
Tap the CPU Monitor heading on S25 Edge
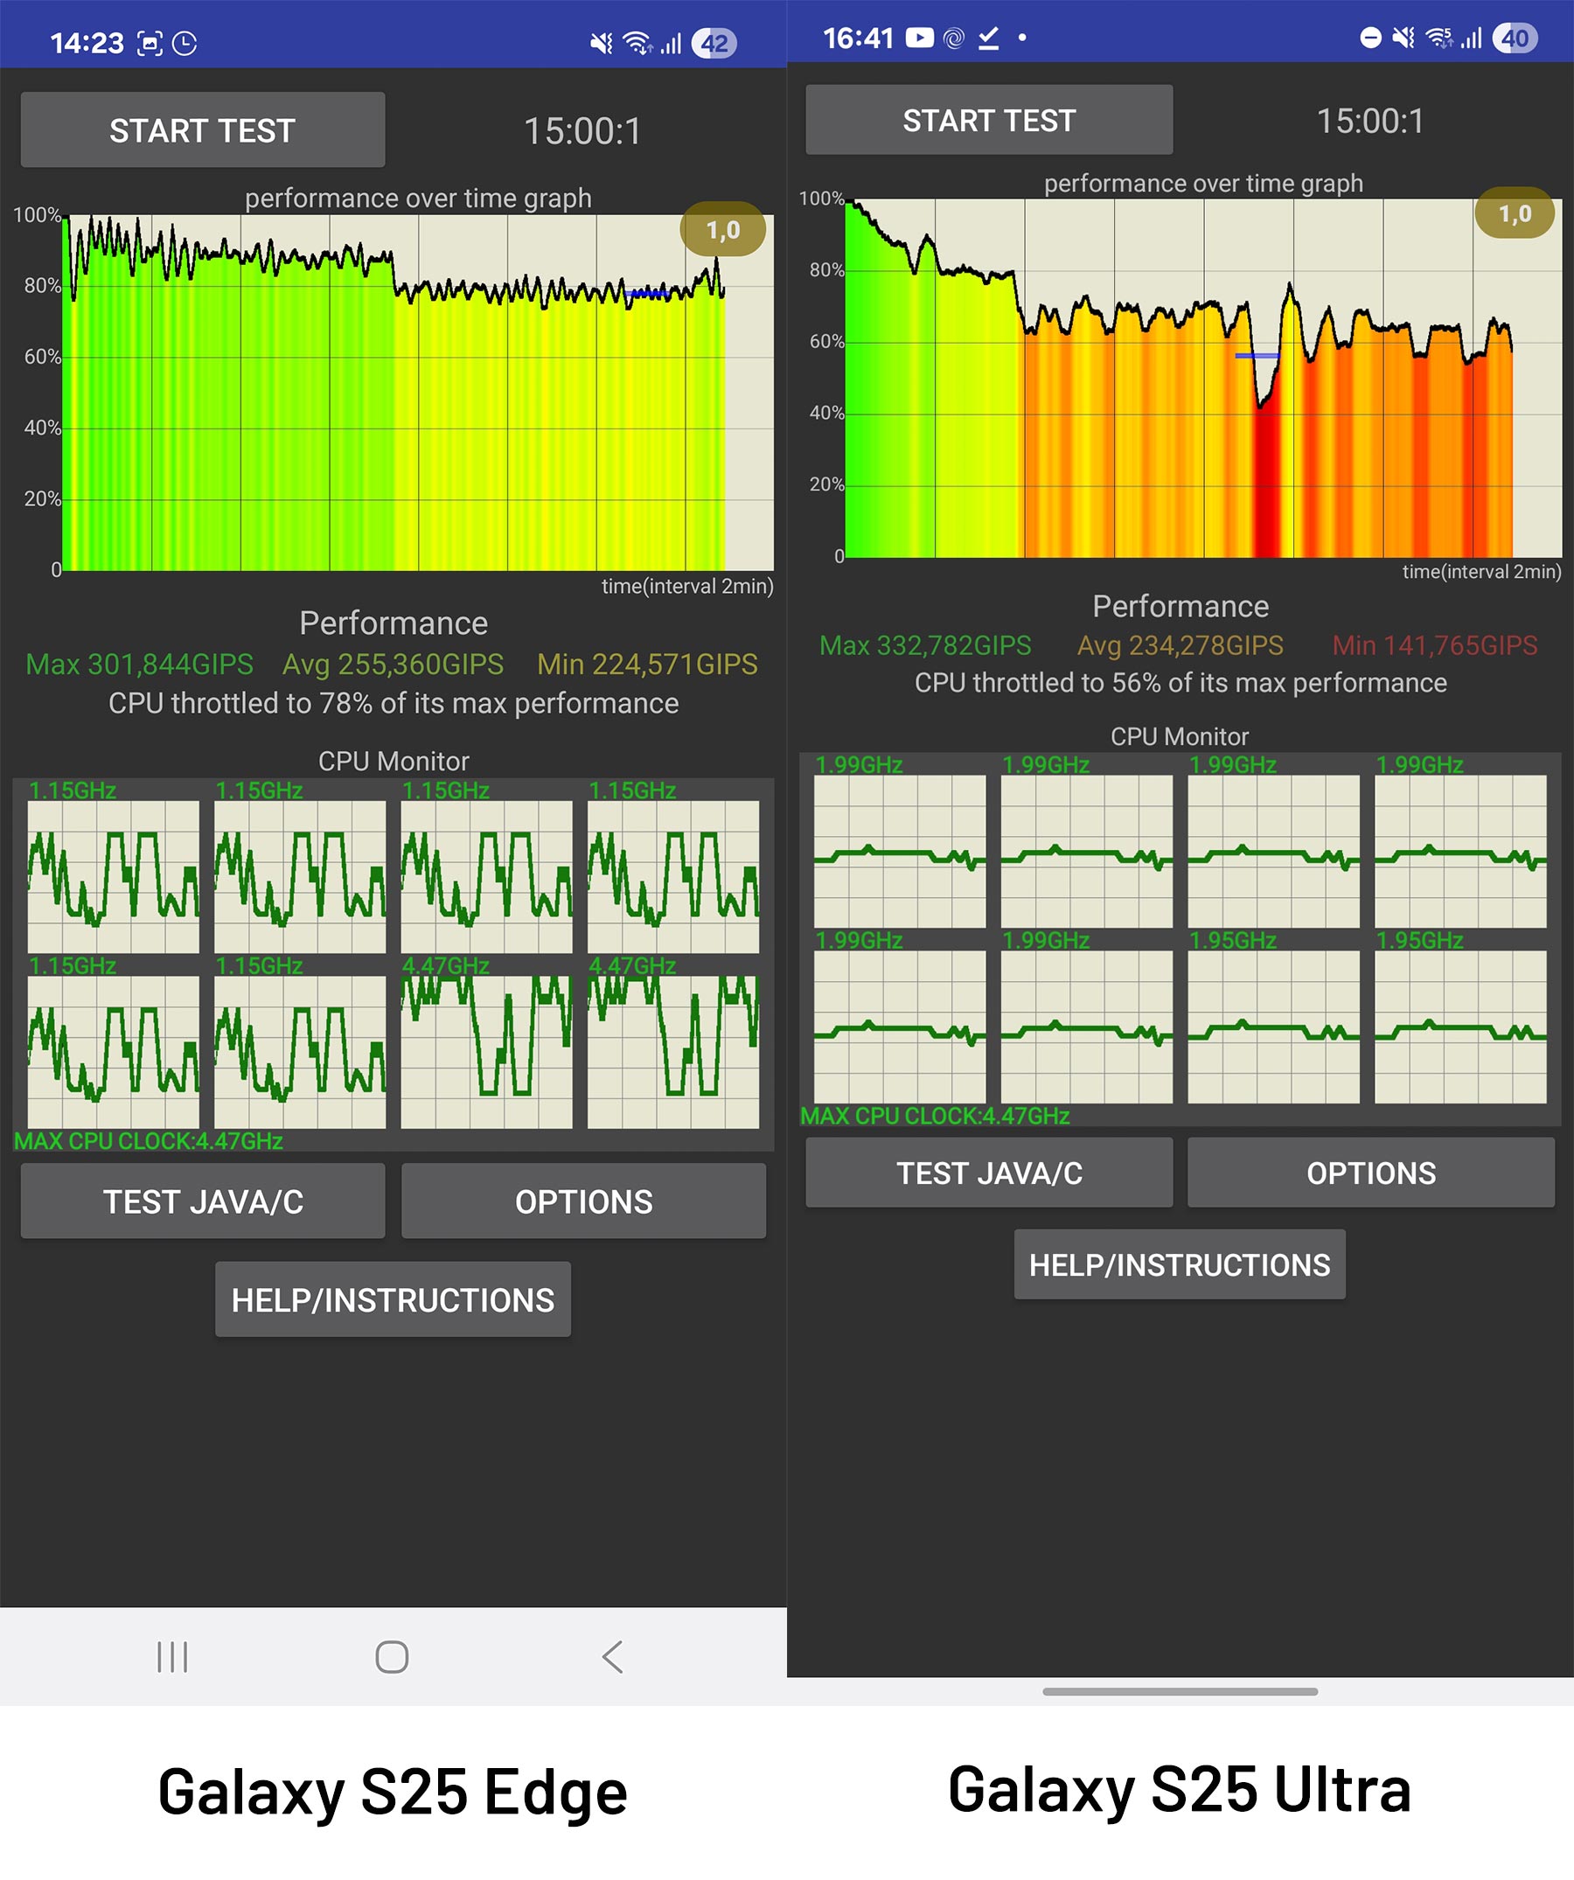tap(394, 761)
